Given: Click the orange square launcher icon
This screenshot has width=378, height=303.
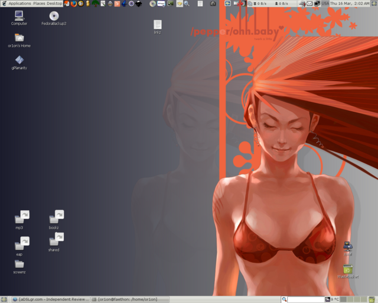Looking at the screenshot, I should coord(117,4).
